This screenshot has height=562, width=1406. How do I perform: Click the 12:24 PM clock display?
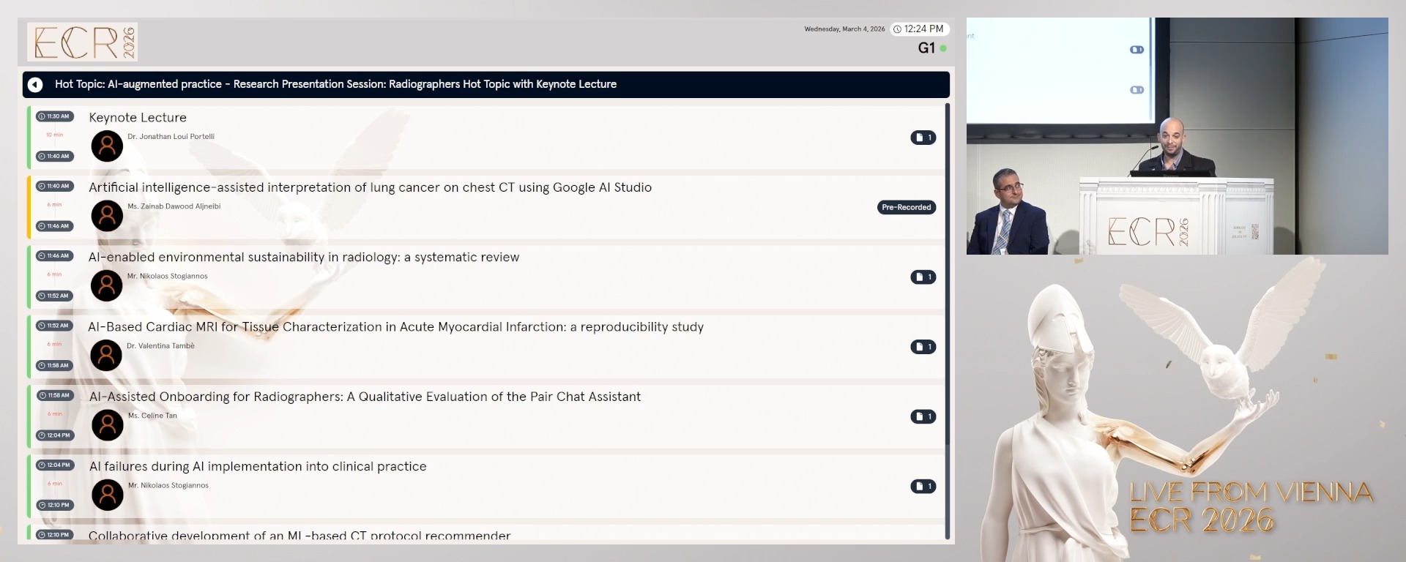pos(919,29)
